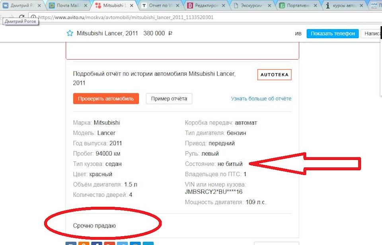Viewport: 382px width, 245px height.
Task: Follow the Узнать больше об отчёте link
Action: [x=261, y=99]
